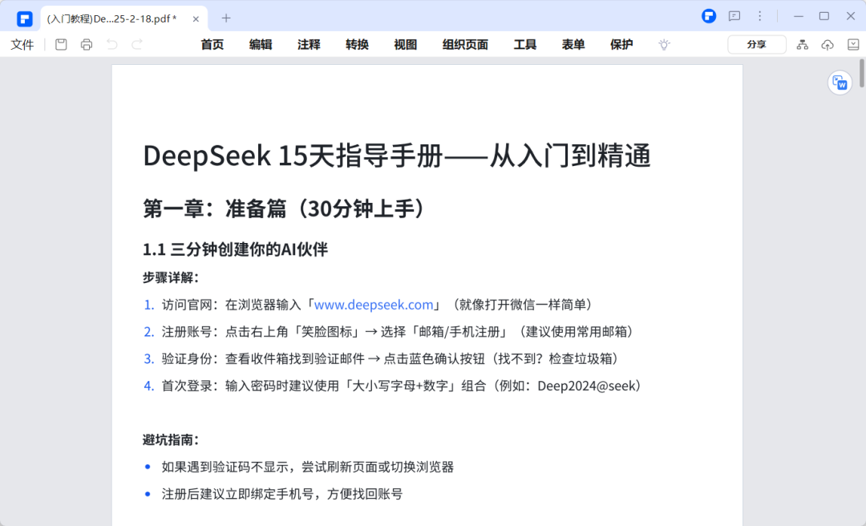The width and height of the screenshot is (866, 526).
Task: Click the step 4 首次登录 line
Action: [395, 386]
